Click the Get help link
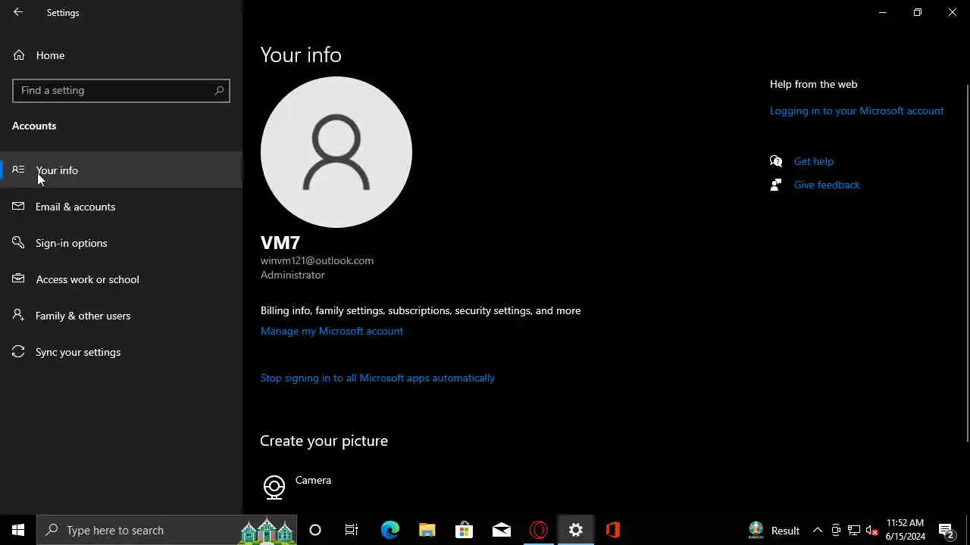This screenshot has width=970, height=545. pos(814,161)
